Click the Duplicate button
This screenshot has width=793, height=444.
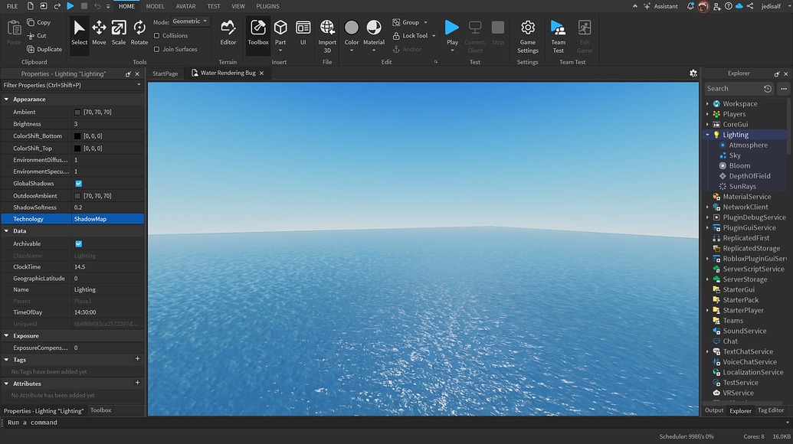click(44, 50)
